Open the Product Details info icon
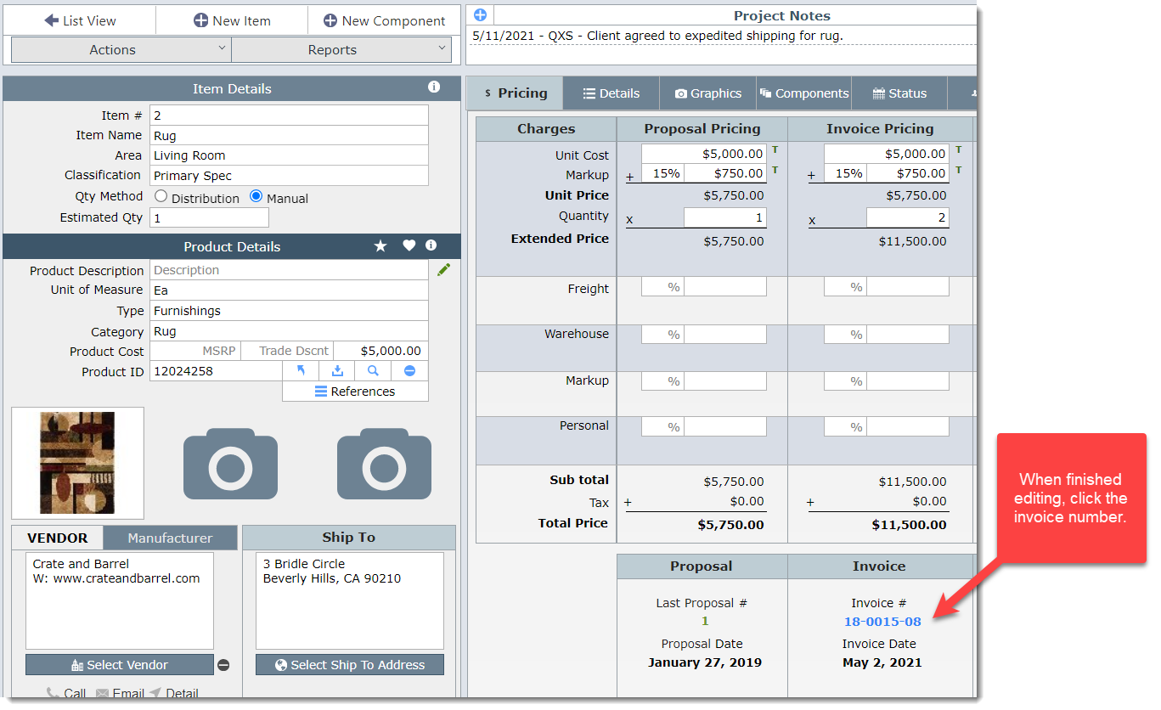The width and height of the screenshot is (1161, 710). [x=431, y=245]
